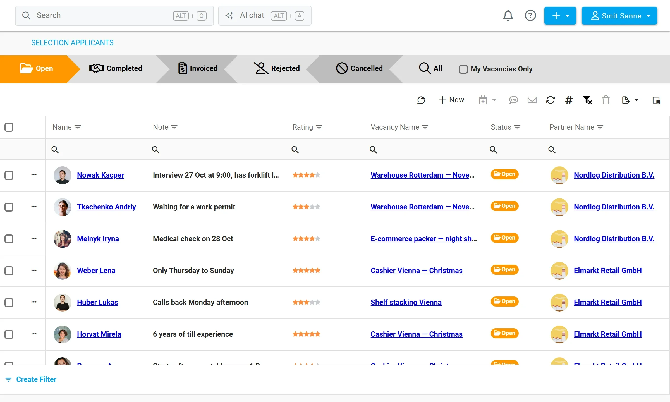Viewport: 670px width, 402px height.
Task: Click the Name column filter icon
Action: coord(78,127)
